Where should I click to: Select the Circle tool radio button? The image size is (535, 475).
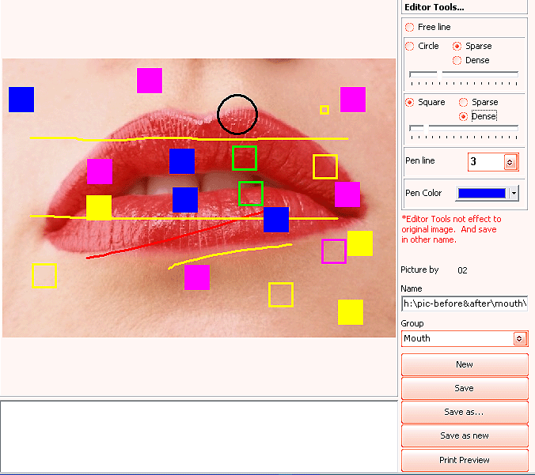pyautogui.click(x=409, y=46)
